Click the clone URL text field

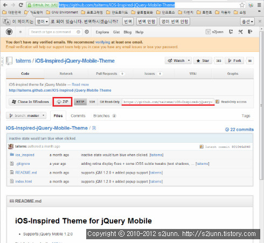click(x=168, y=102)
